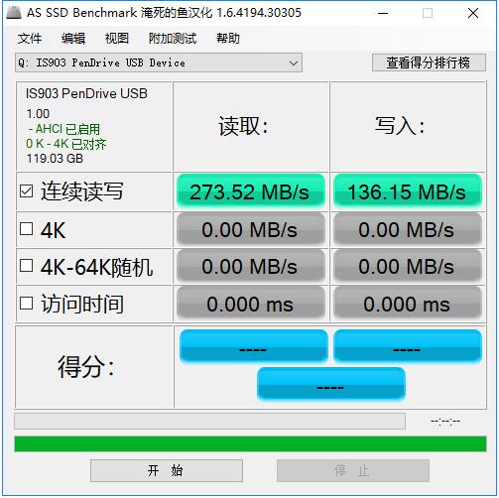This screenshot has width=499, height=498.
Task: Open the 文件 menu
Action: tap(30, 39)
